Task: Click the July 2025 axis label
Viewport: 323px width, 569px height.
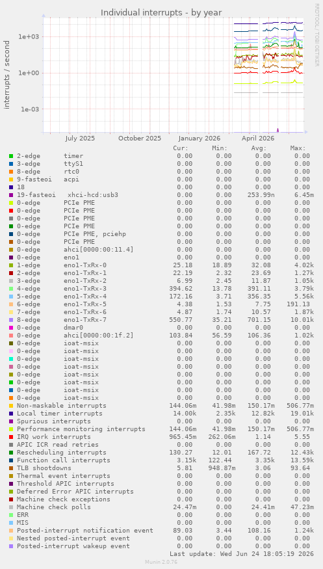Action: tap(80, 139)
